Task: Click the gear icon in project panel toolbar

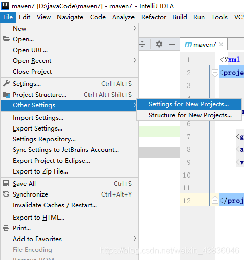Action: point(159,44)
